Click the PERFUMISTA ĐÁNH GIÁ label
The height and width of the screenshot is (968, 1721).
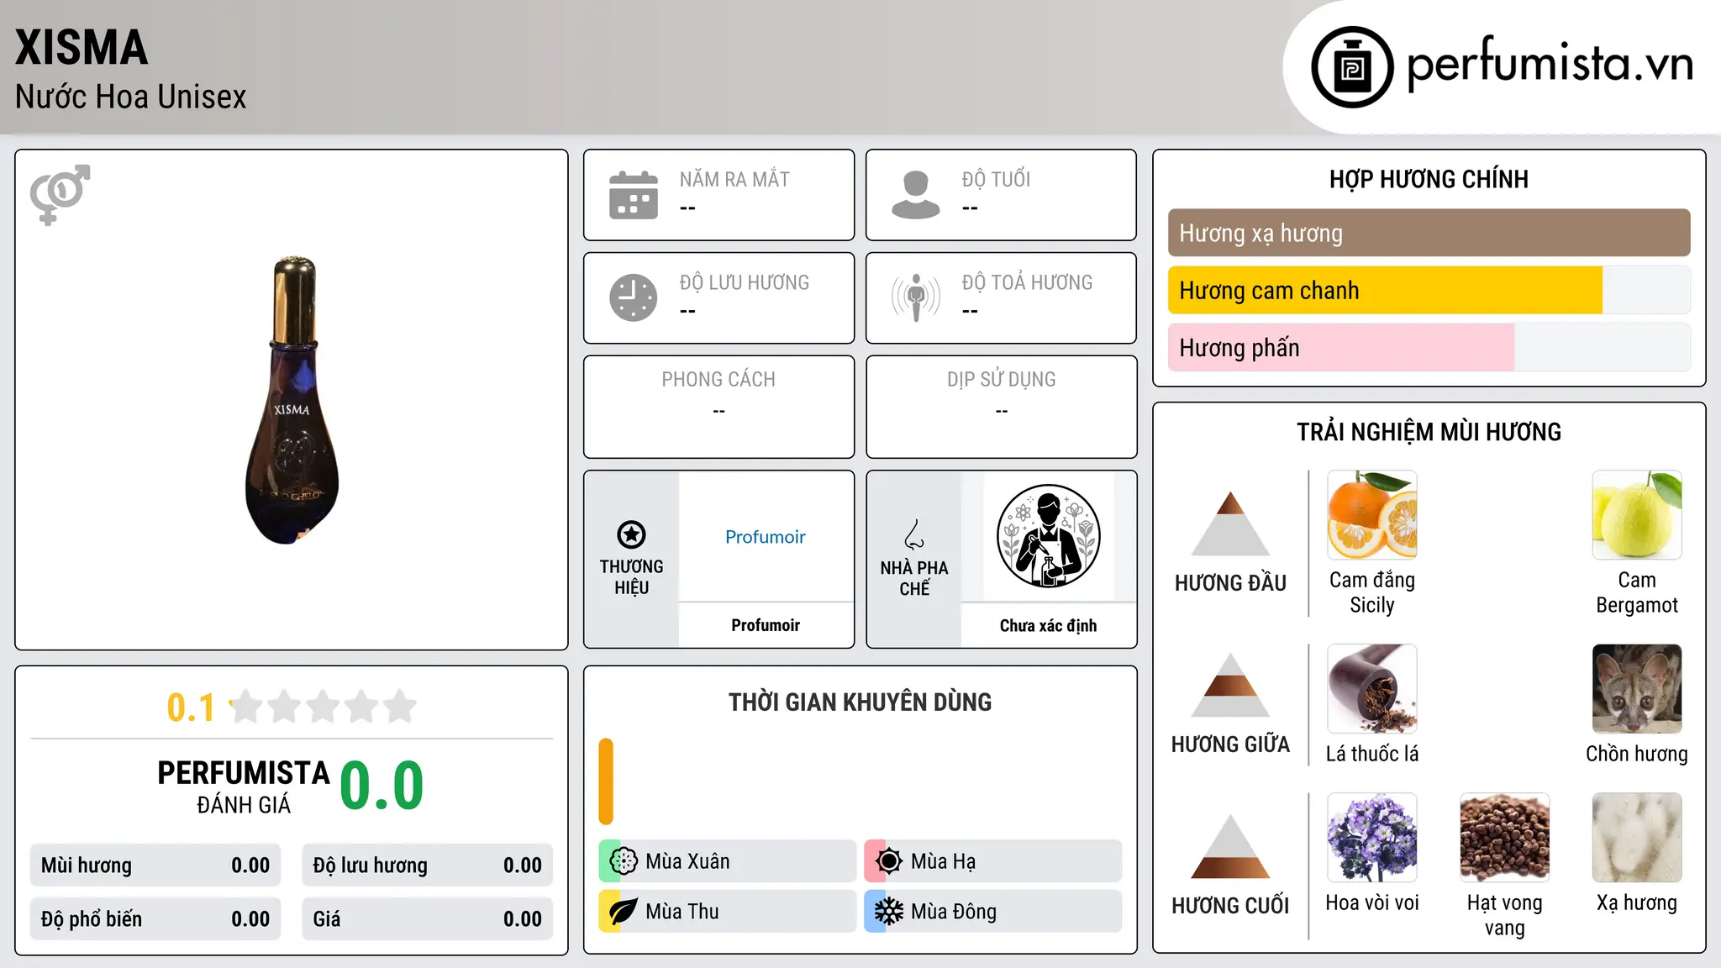tap(244, 787)
